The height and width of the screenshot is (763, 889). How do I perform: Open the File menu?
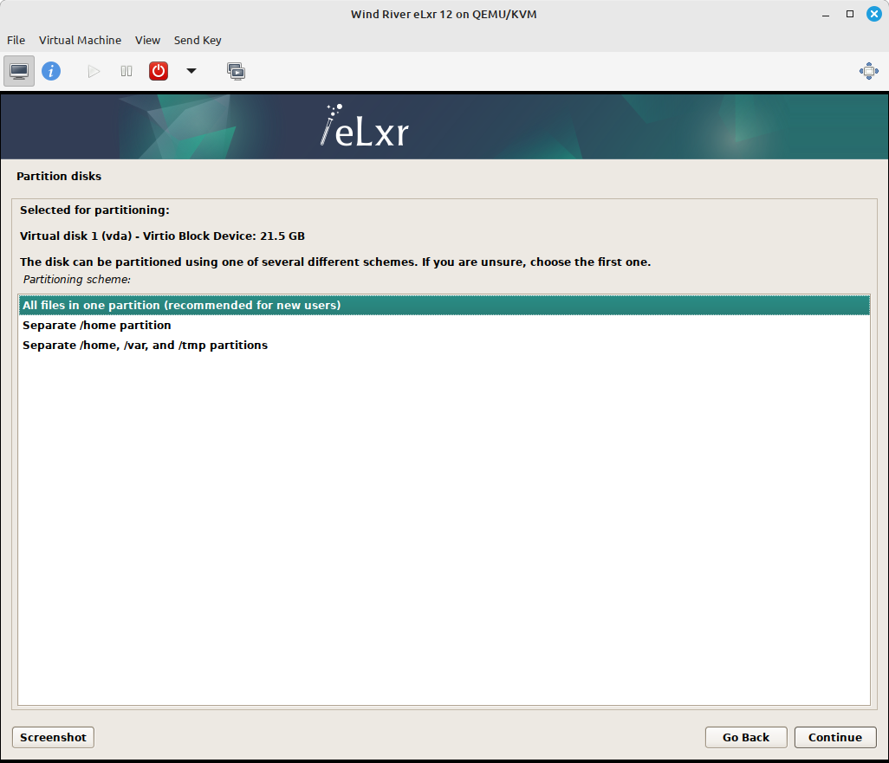coord(16,40)
